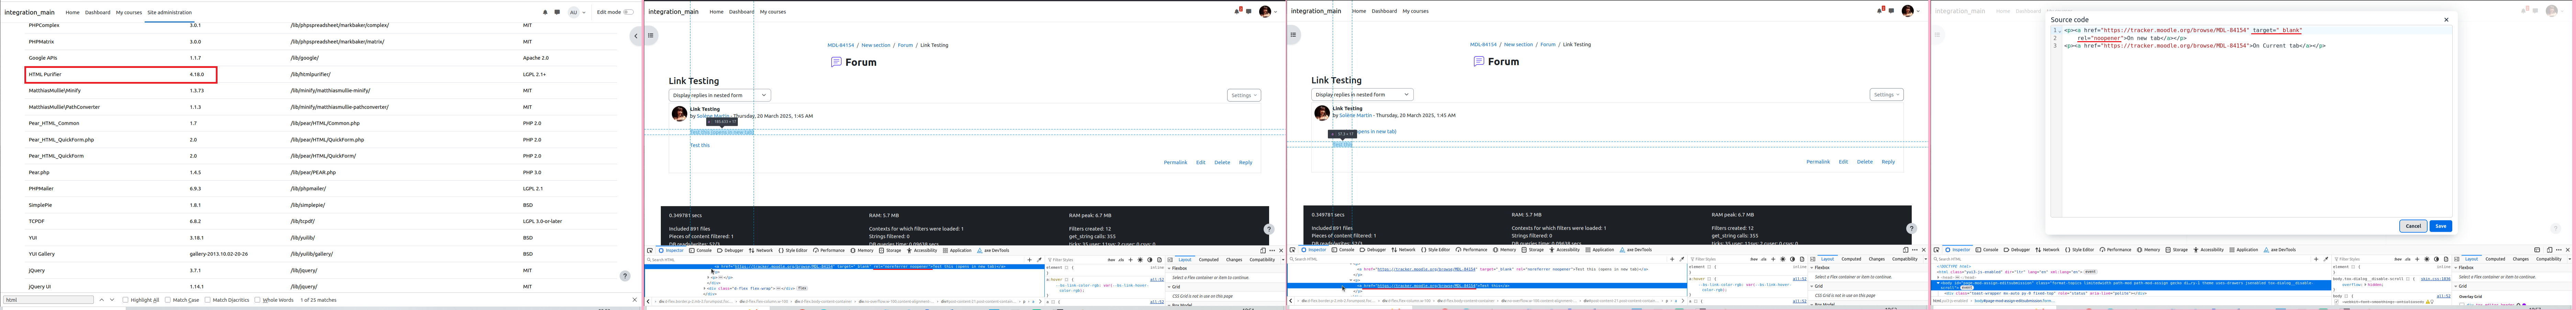Click Save in Source code dialog
This screenshot has width=2576, height=310.
pyautogui.click(x=2441, y=226)
